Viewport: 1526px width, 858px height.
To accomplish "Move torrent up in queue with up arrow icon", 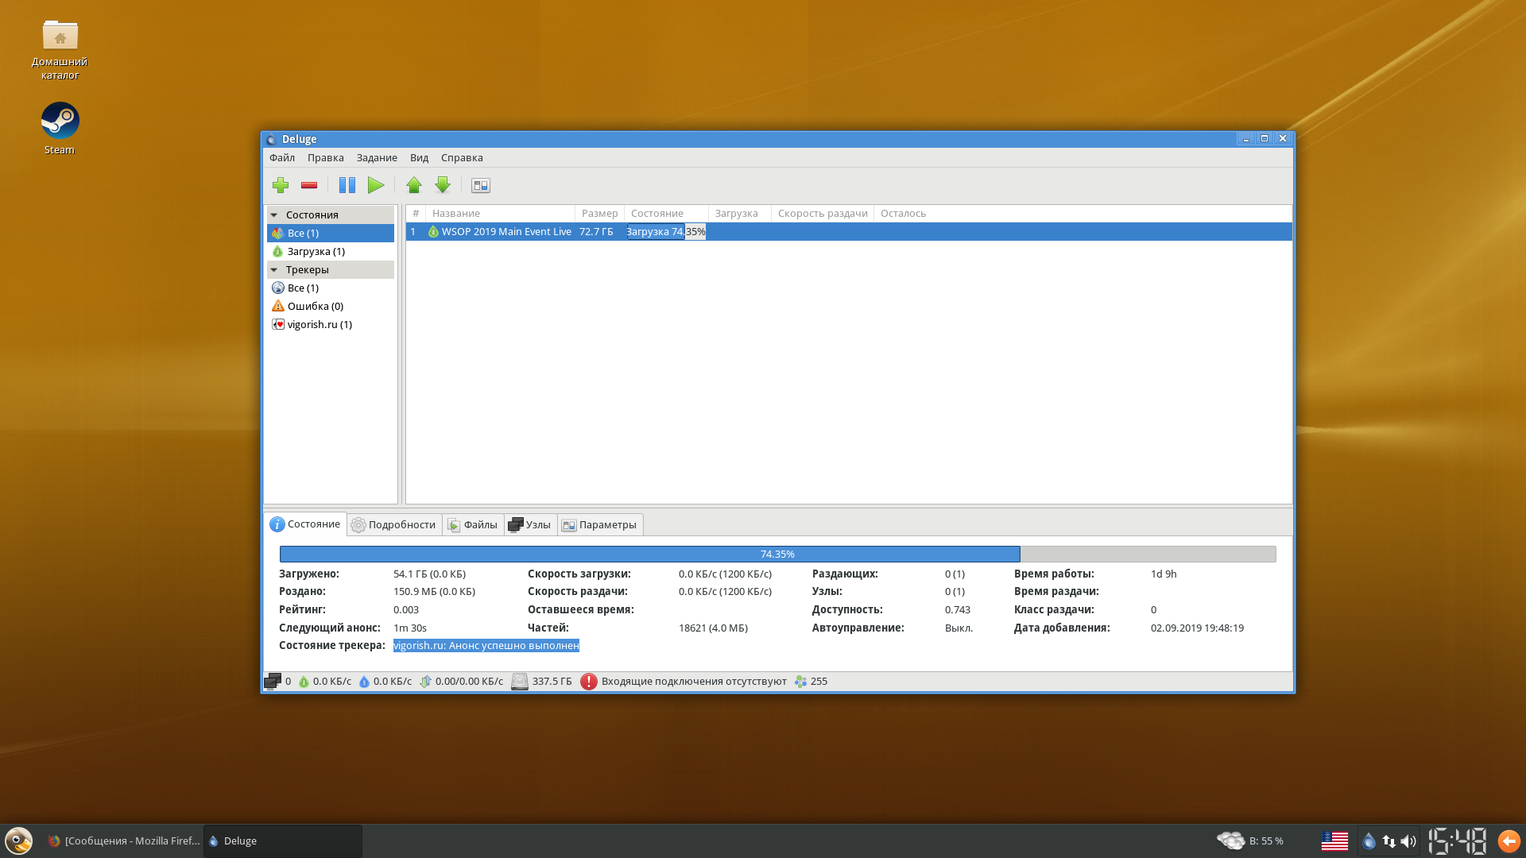I will pos(414,185).
